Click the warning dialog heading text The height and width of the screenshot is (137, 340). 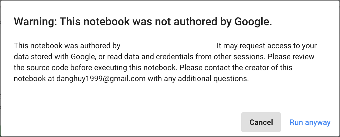click(x=143, y=22)
